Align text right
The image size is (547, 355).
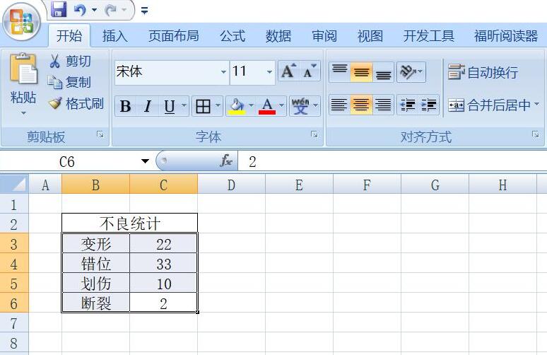383,105
